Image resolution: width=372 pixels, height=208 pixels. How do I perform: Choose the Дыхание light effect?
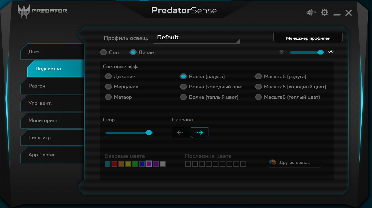(x=108, y=77)
